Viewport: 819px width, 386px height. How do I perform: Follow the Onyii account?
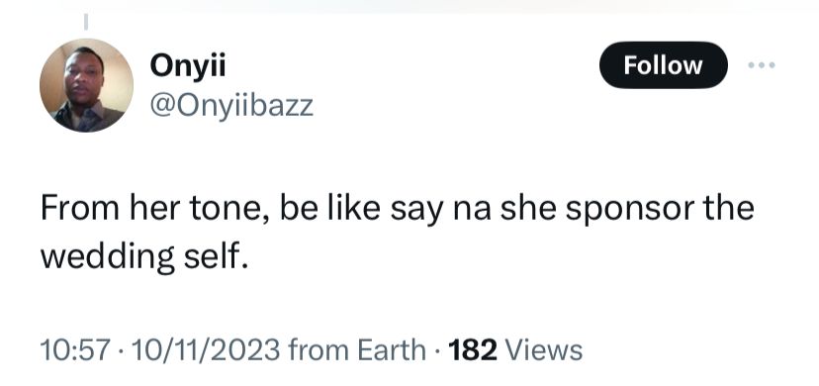(663, 65)
